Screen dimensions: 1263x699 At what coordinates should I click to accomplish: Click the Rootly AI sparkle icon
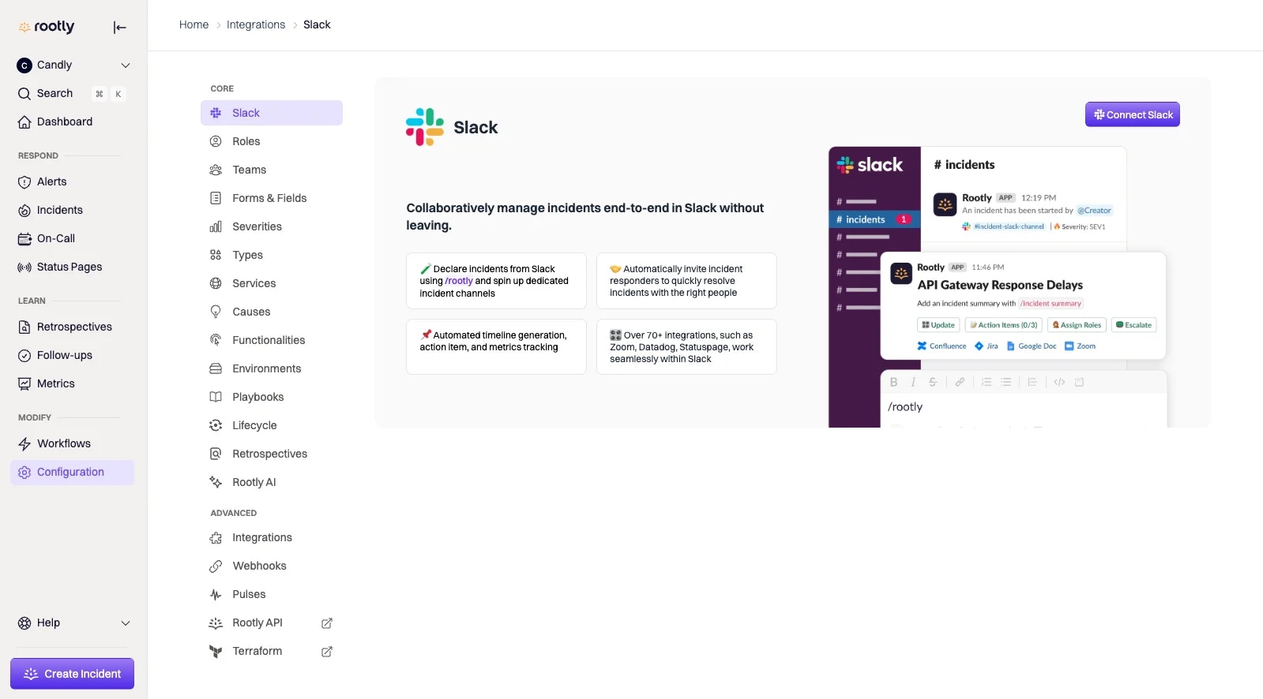(216, 482)
